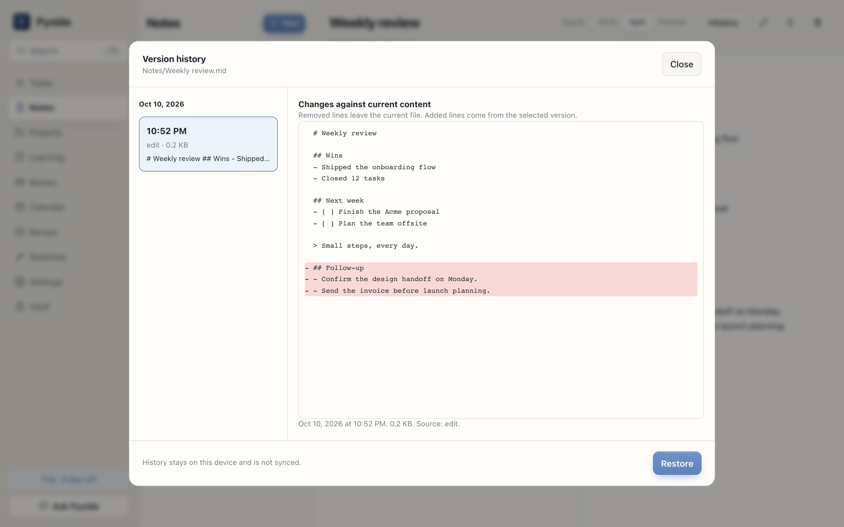
Task: Click 'edit · 0.2 KB' in the version card
Action: 167,145
